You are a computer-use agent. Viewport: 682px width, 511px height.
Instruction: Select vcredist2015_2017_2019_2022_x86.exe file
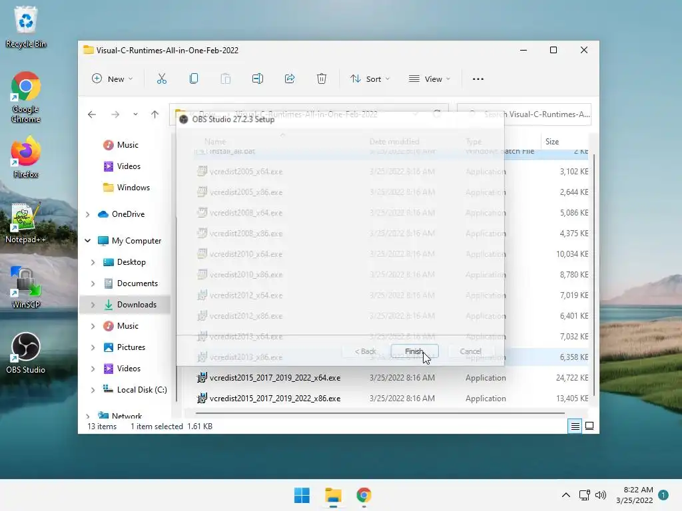(x=275, y=399)
